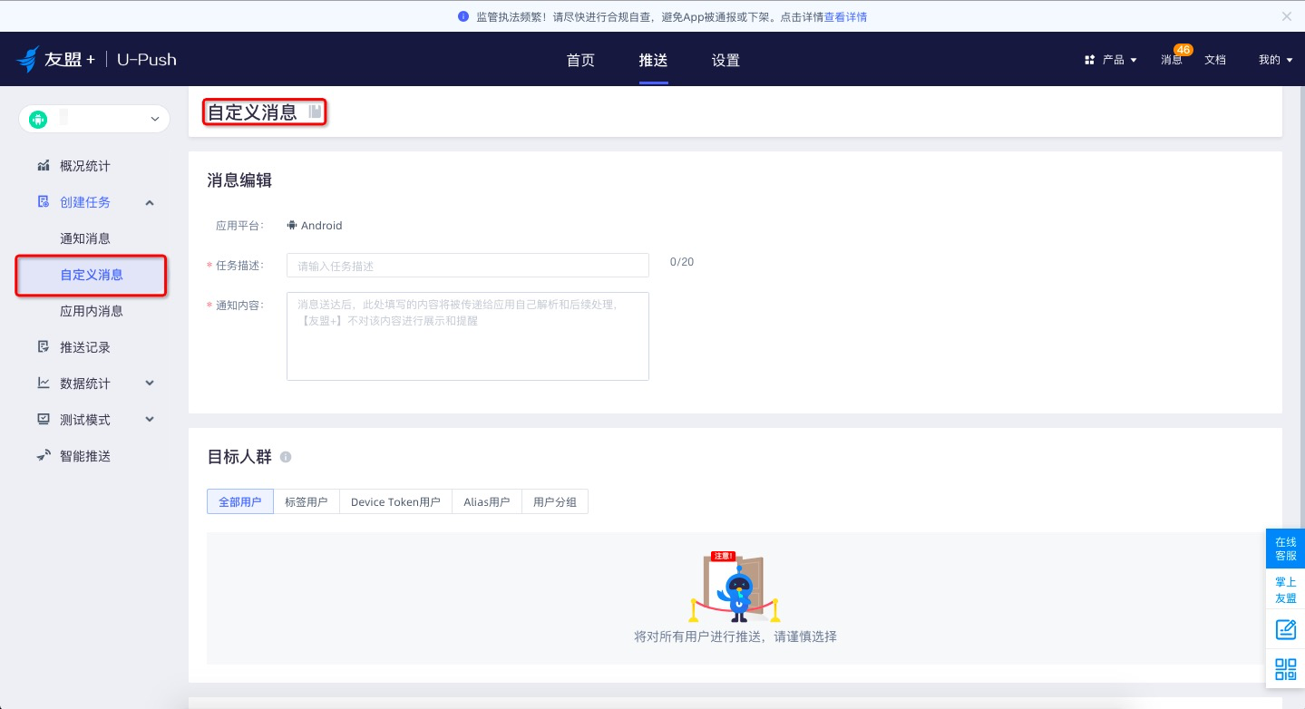
Task: Open 在线客服 floating button
Action: 1285,549
